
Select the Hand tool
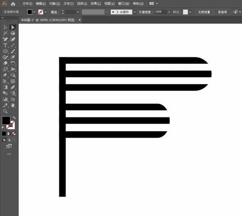pyautogui.click(x=13, y=105)
